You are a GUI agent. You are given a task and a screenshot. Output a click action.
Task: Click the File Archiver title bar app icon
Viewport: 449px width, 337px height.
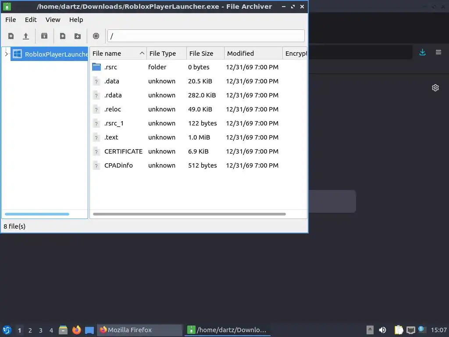click(7, 6)
